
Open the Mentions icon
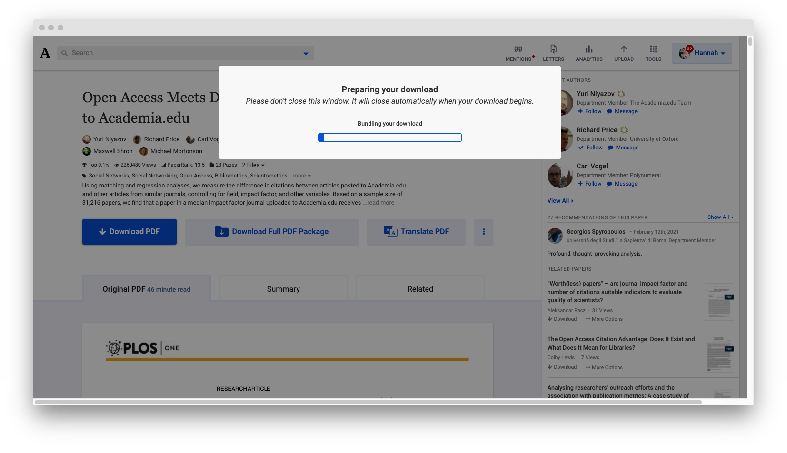518,49
